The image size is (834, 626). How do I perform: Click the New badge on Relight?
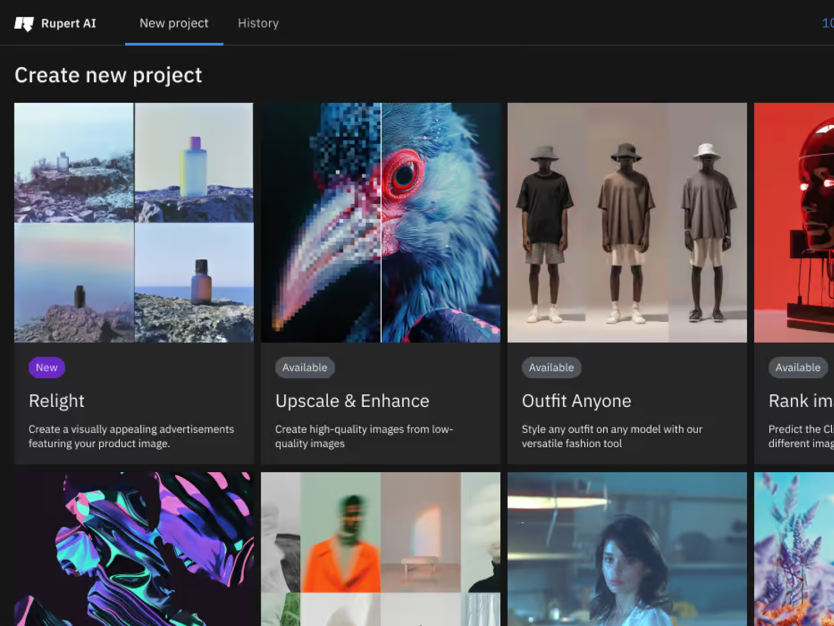[47, 367]
